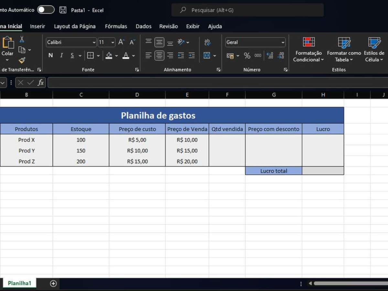Switch to the Fórmulas ribbon tab

[x=116, y=26]
